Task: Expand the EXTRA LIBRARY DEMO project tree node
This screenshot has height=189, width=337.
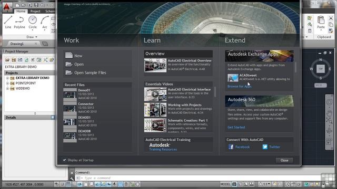Action: 7,78
